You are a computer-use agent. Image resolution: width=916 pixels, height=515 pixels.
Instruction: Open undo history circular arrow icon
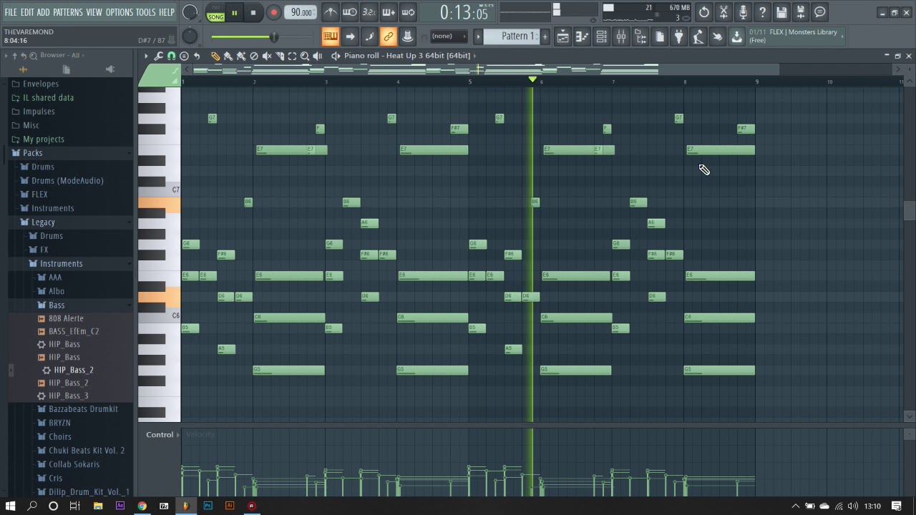704,12
